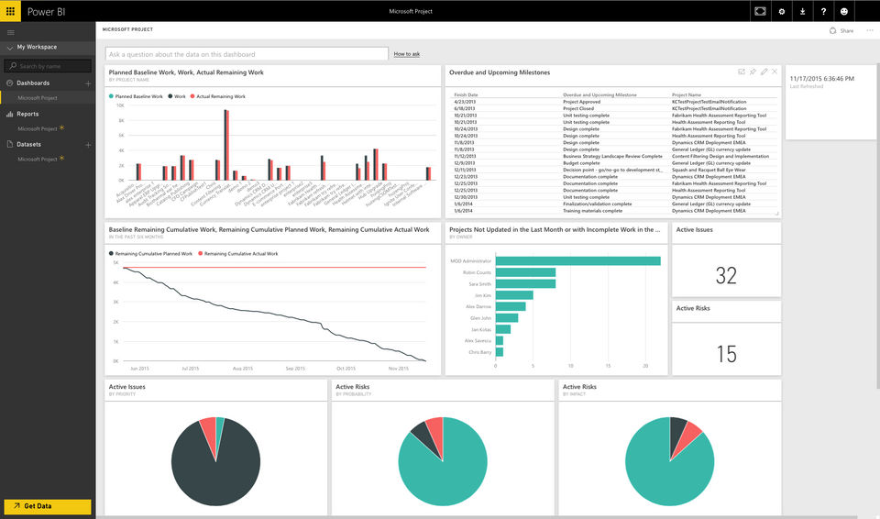The width and height of the screenshot is (880, 519).
Task: Click the feedback smiley face icon
Action: point(844,11)
